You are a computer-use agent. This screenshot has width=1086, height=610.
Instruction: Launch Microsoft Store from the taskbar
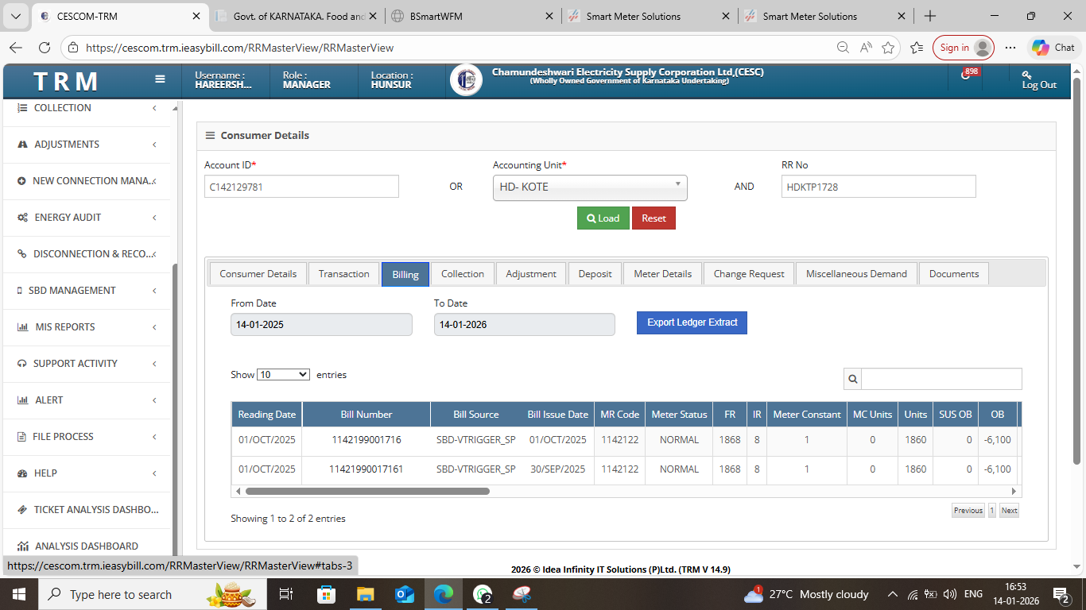326,594
